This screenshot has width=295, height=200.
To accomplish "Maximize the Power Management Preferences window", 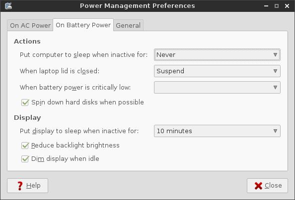I will 276,6.
